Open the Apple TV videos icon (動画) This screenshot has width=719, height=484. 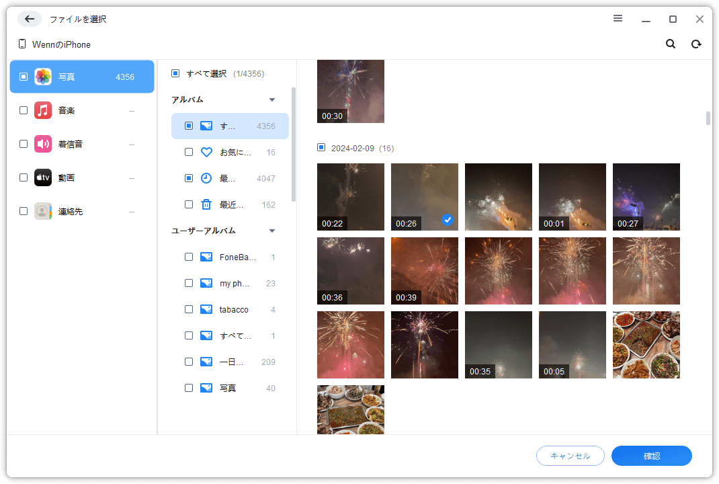pyautogui.click(x=43, y=177)
